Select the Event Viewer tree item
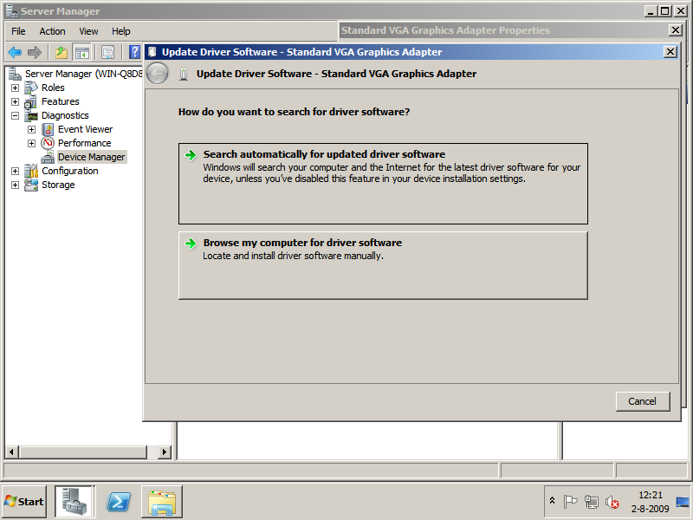The height and width of the screenshot is (520, 693). tap(85, 129)
